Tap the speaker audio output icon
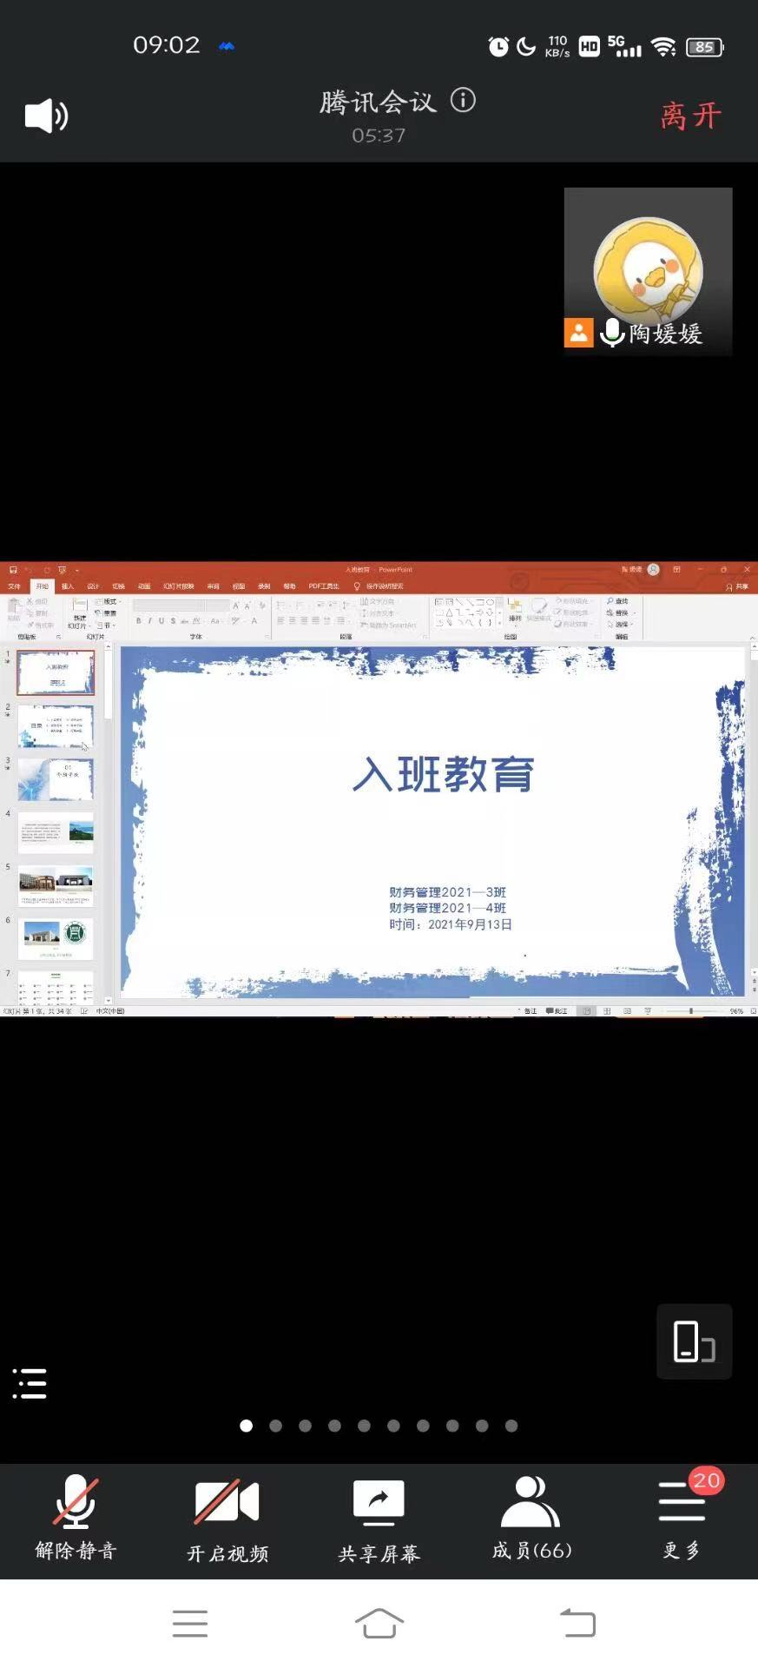This screenshot has width=758, height=1668. 46,116
